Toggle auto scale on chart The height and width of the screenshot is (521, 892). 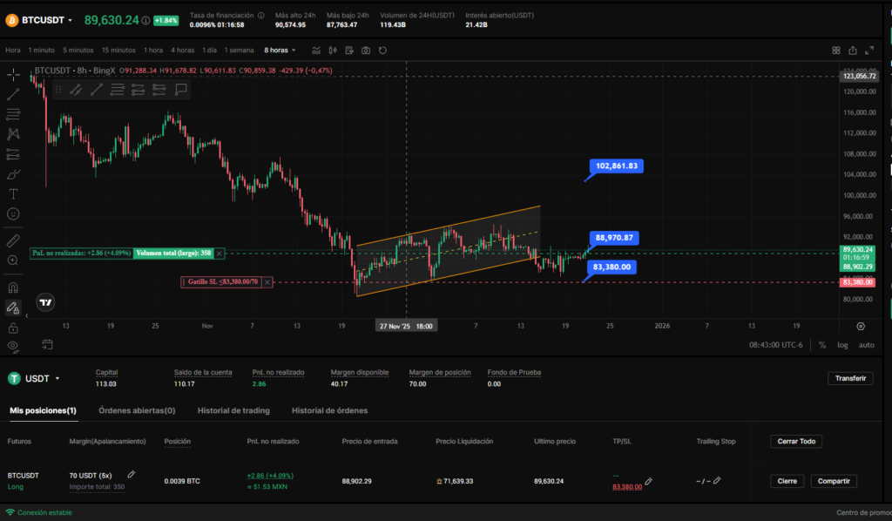866,345
